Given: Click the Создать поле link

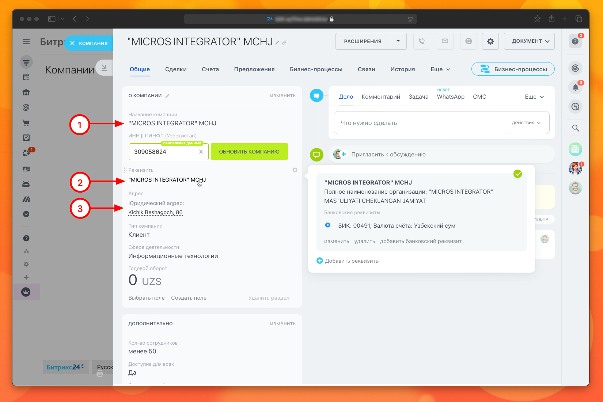Looking at the screenshot, I should (189, 298).
